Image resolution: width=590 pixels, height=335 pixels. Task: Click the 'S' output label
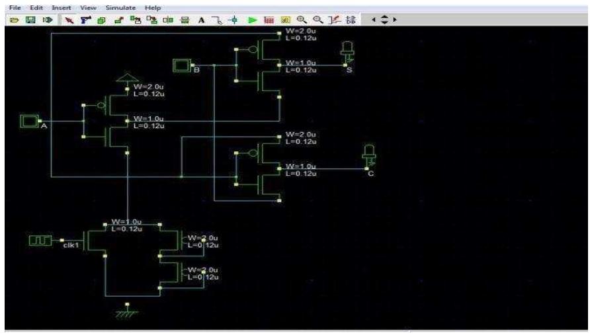point(349,70)
